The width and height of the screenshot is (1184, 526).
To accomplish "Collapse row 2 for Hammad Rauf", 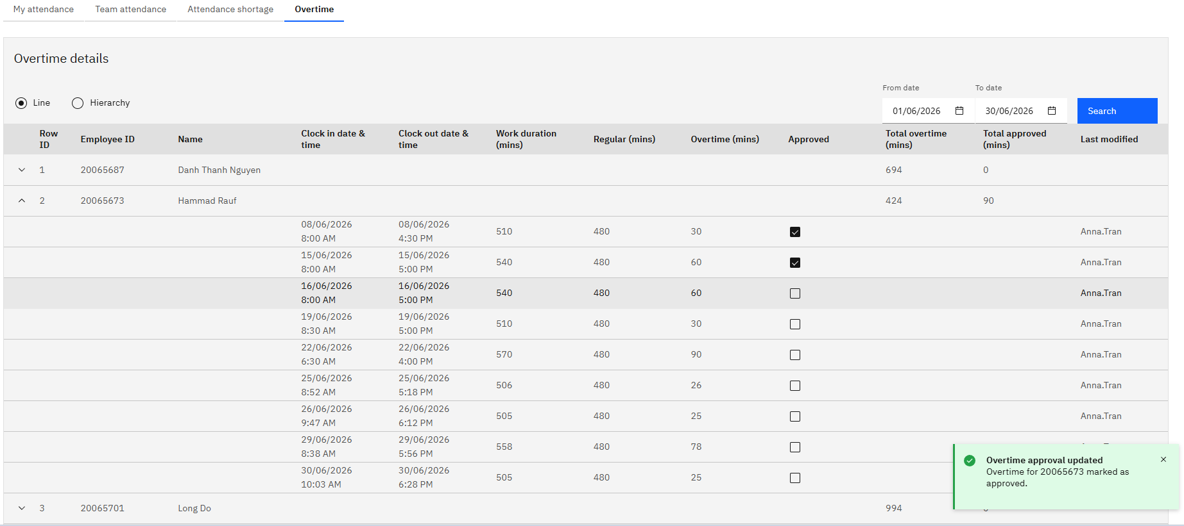I will (22, 201).
